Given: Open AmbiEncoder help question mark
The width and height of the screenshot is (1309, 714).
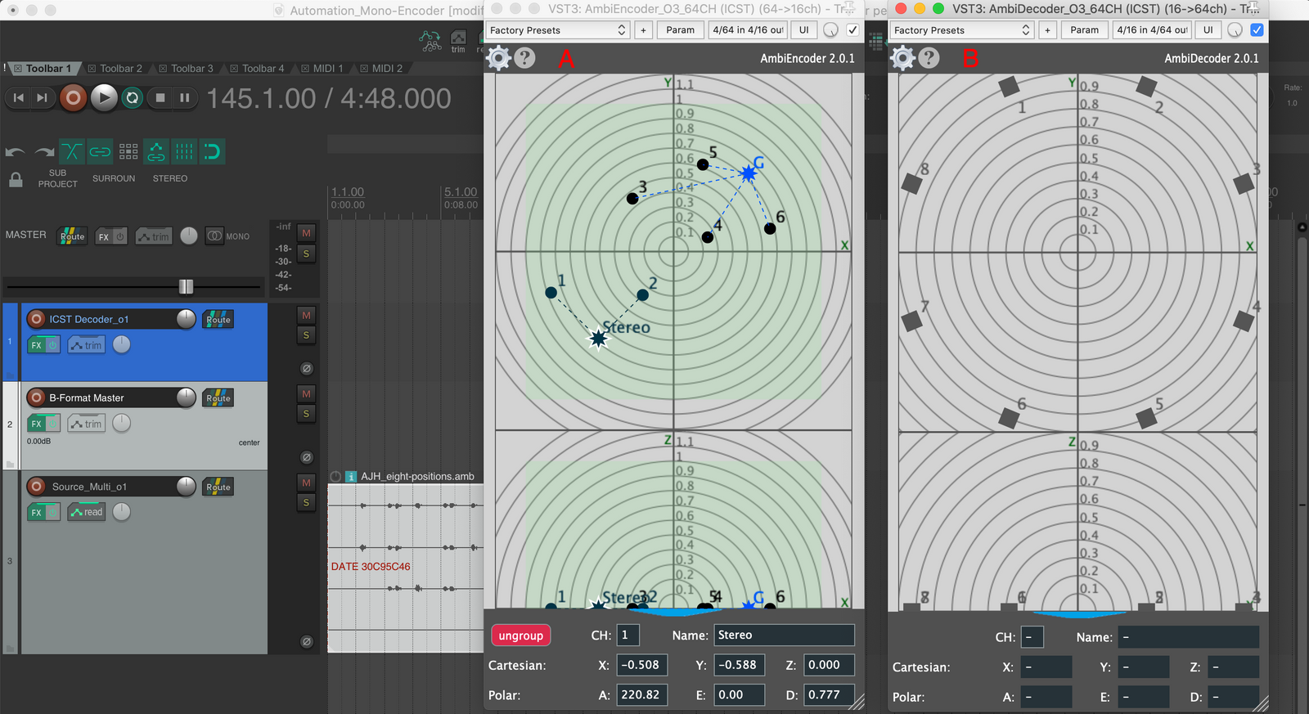Looking at the screenshot, I should point(525,58).
